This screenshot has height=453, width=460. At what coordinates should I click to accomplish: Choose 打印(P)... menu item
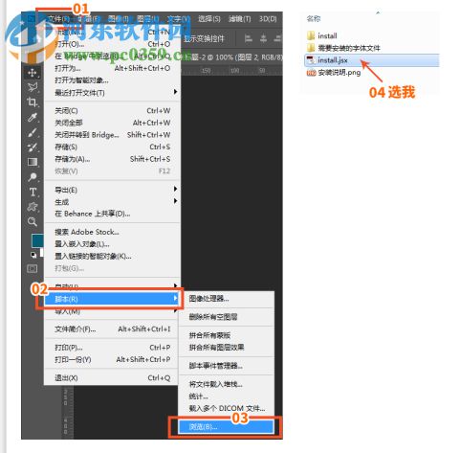click(x=112, y=348)
